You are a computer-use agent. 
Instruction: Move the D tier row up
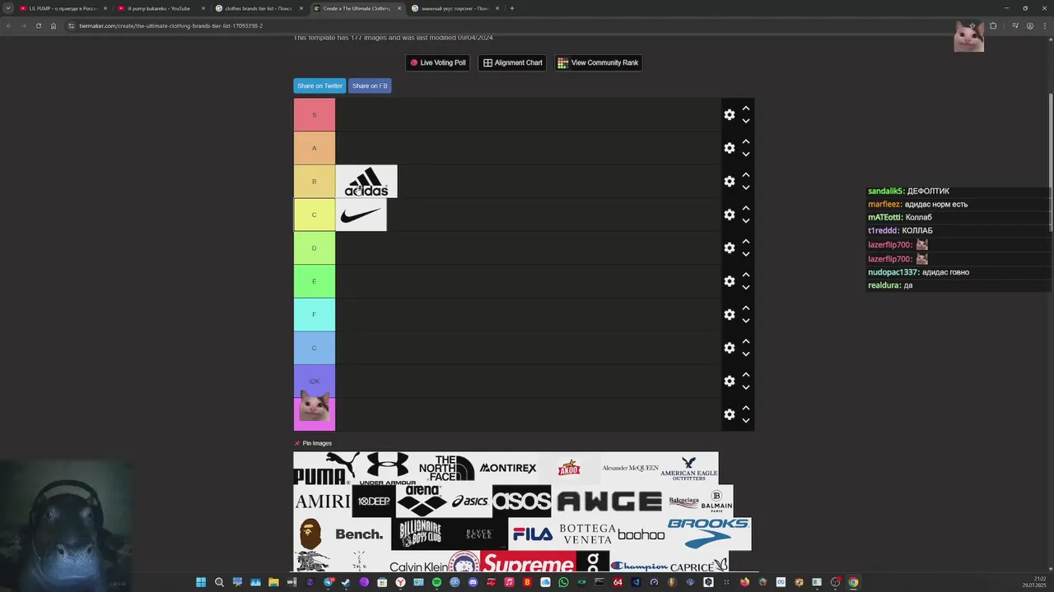click(x=746, y=241)
